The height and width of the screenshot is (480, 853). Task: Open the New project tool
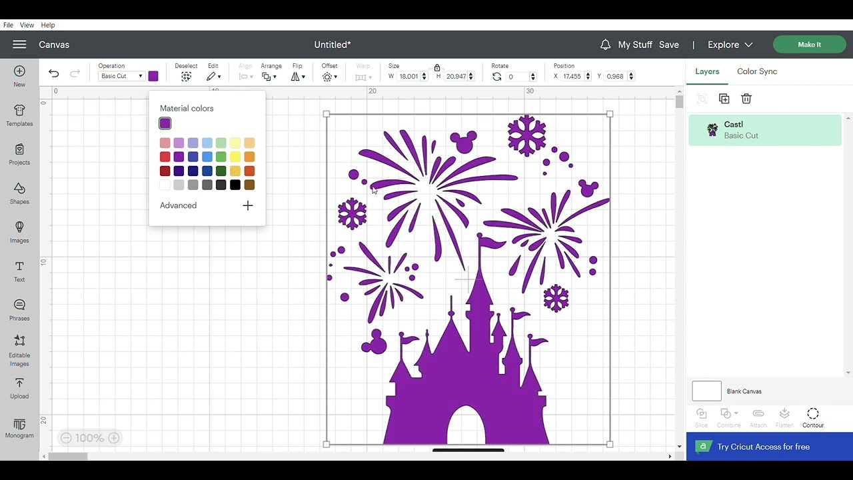(x=19, y=76)
